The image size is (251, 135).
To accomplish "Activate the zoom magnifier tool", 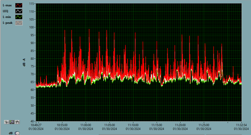I will [x=12, y=122].
